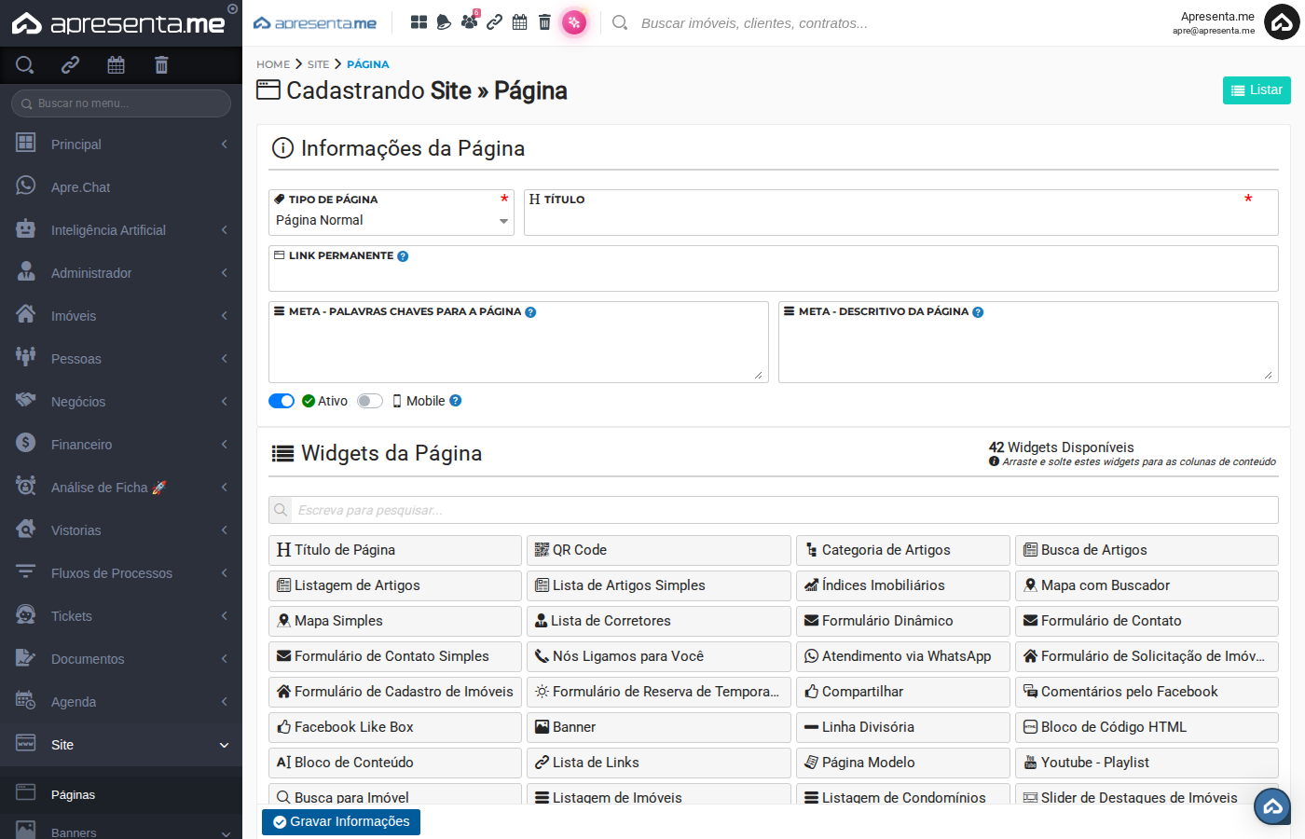Viewport: 1305px width, 839px height.
Task: Click the sidebar collapse icon beside the logo
Action: pos(233,9)
